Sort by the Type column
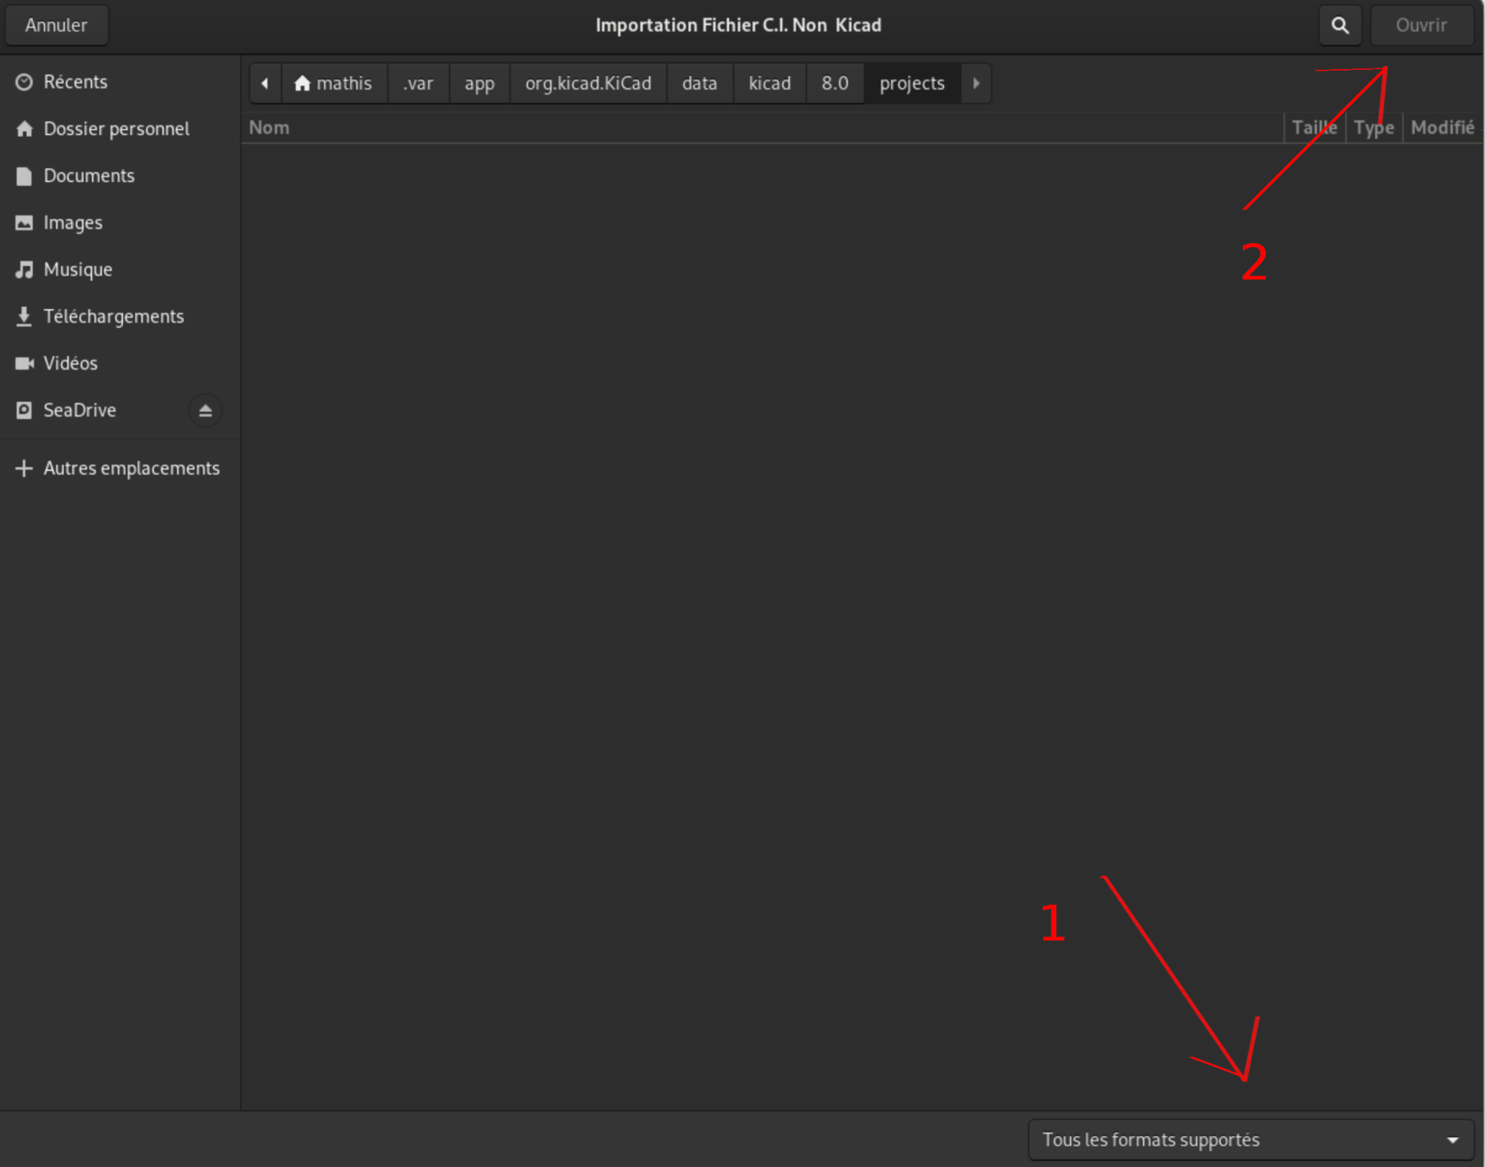Screen dimensions: 1485x1167 (1375, 128)
